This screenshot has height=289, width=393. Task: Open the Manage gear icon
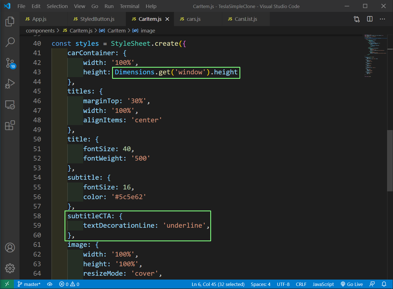pyautogui.click(x=10, y=268)
